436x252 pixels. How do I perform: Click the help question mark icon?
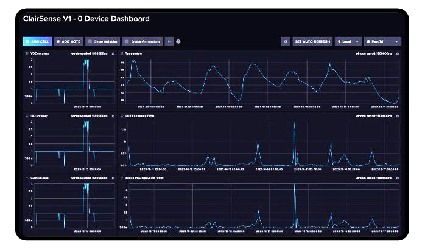(x=178, y=41)
